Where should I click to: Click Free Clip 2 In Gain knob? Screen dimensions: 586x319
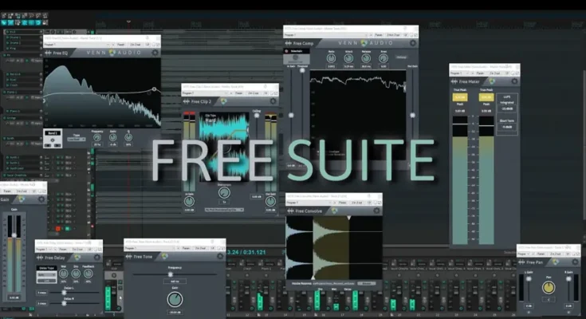(x=189, y=201)
